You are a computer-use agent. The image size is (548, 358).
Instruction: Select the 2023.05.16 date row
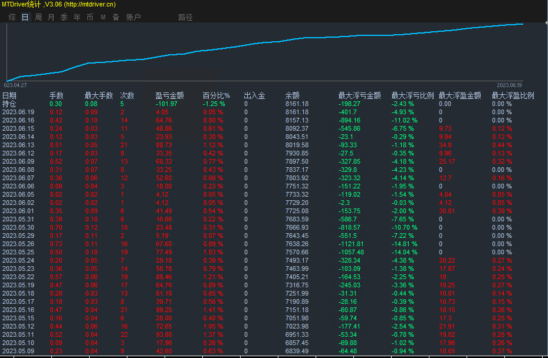(18, 310)
